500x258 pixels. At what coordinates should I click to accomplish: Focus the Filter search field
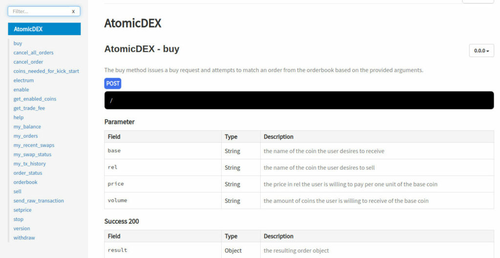[x=44, y=11]
